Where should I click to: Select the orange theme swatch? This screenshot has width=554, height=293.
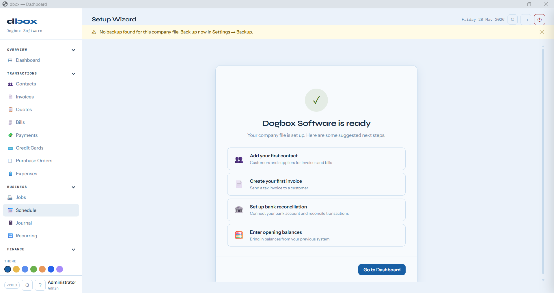point(42,269)
